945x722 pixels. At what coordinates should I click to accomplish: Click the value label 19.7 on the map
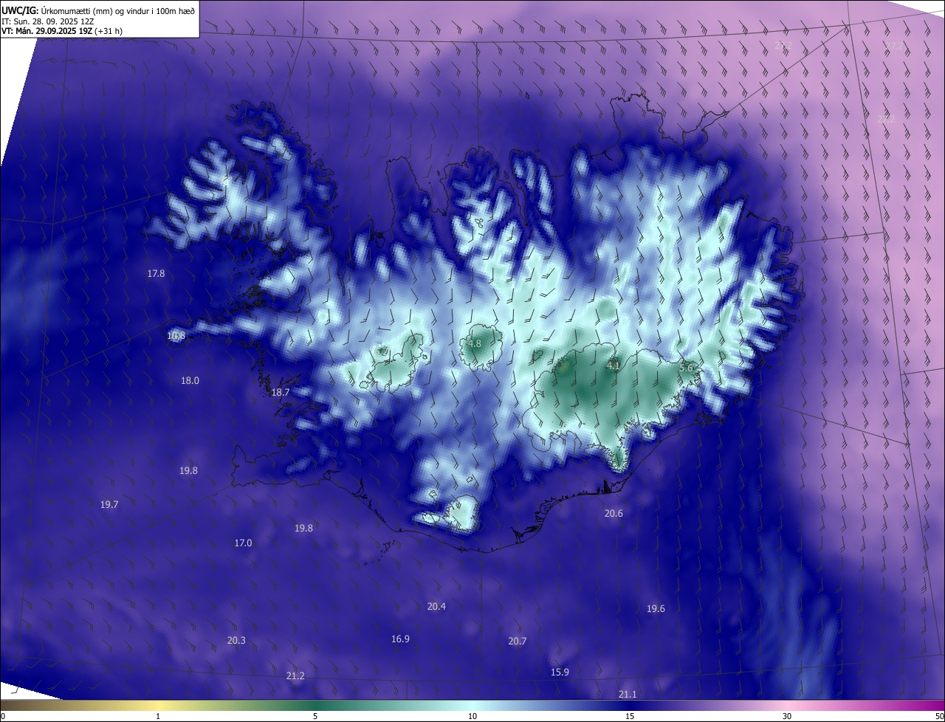point(109,504)
